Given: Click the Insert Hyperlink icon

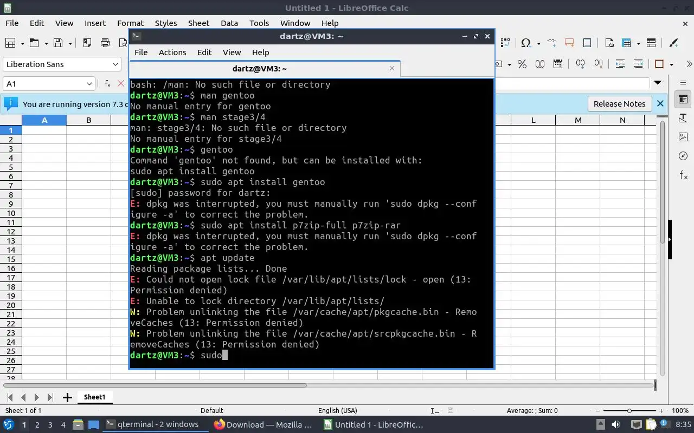Looking at the screenshot, I should pyautogui.click(x=551, y=43).
